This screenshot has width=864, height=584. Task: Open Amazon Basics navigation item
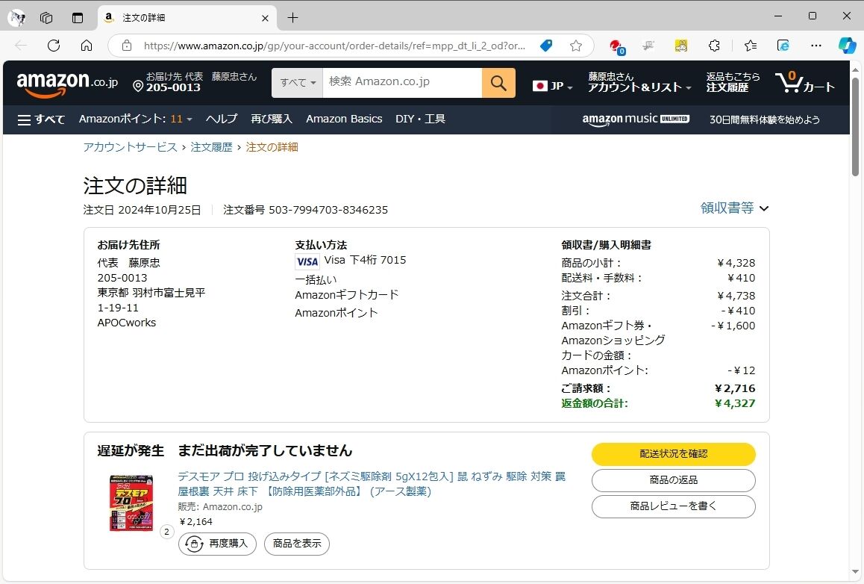[x=344, y=119]
